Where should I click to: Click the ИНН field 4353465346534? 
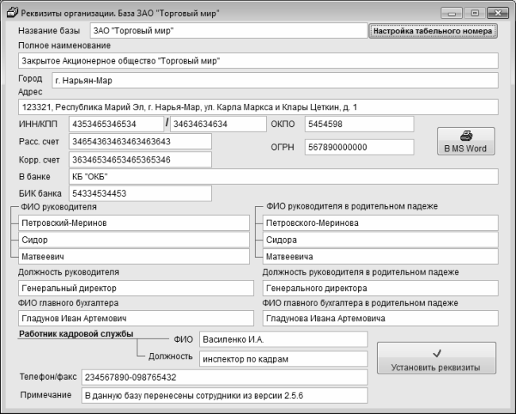pos(116,124)
